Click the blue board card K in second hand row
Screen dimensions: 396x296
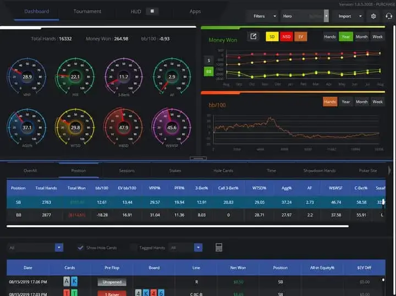click(146, 293)
